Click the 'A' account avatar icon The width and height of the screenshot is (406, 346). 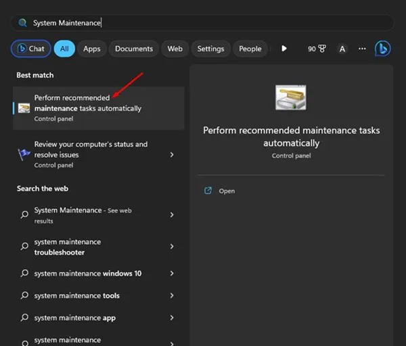(x=342, y=49)
